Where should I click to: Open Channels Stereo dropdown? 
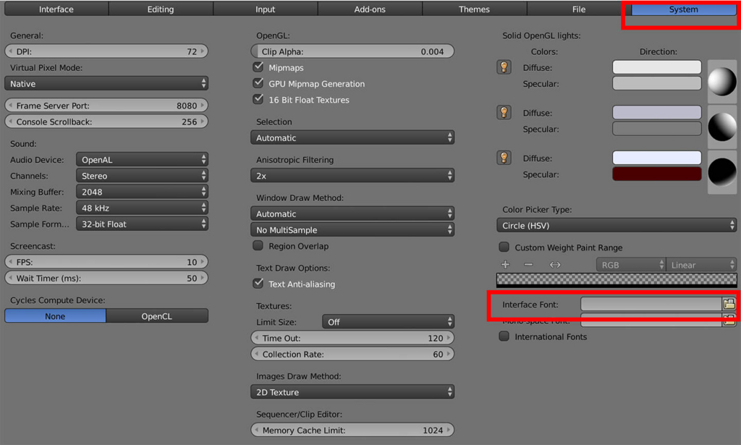point(143,176)
